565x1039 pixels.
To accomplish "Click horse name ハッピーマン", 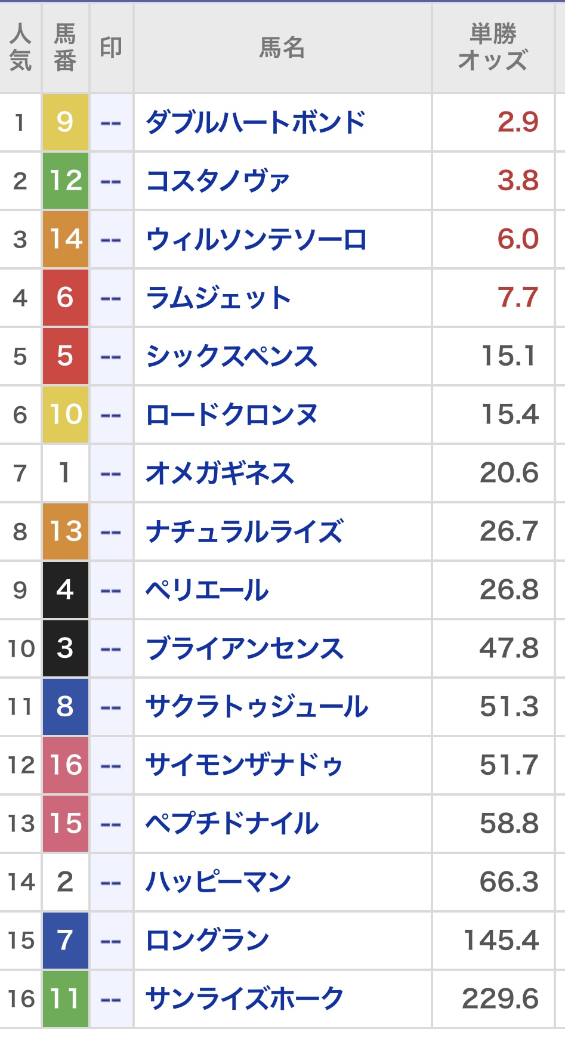I will 218,882.
